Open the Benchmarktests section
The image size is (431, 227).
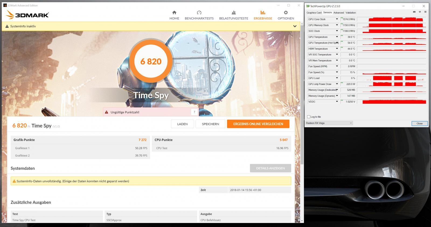(x=199, y=15)
